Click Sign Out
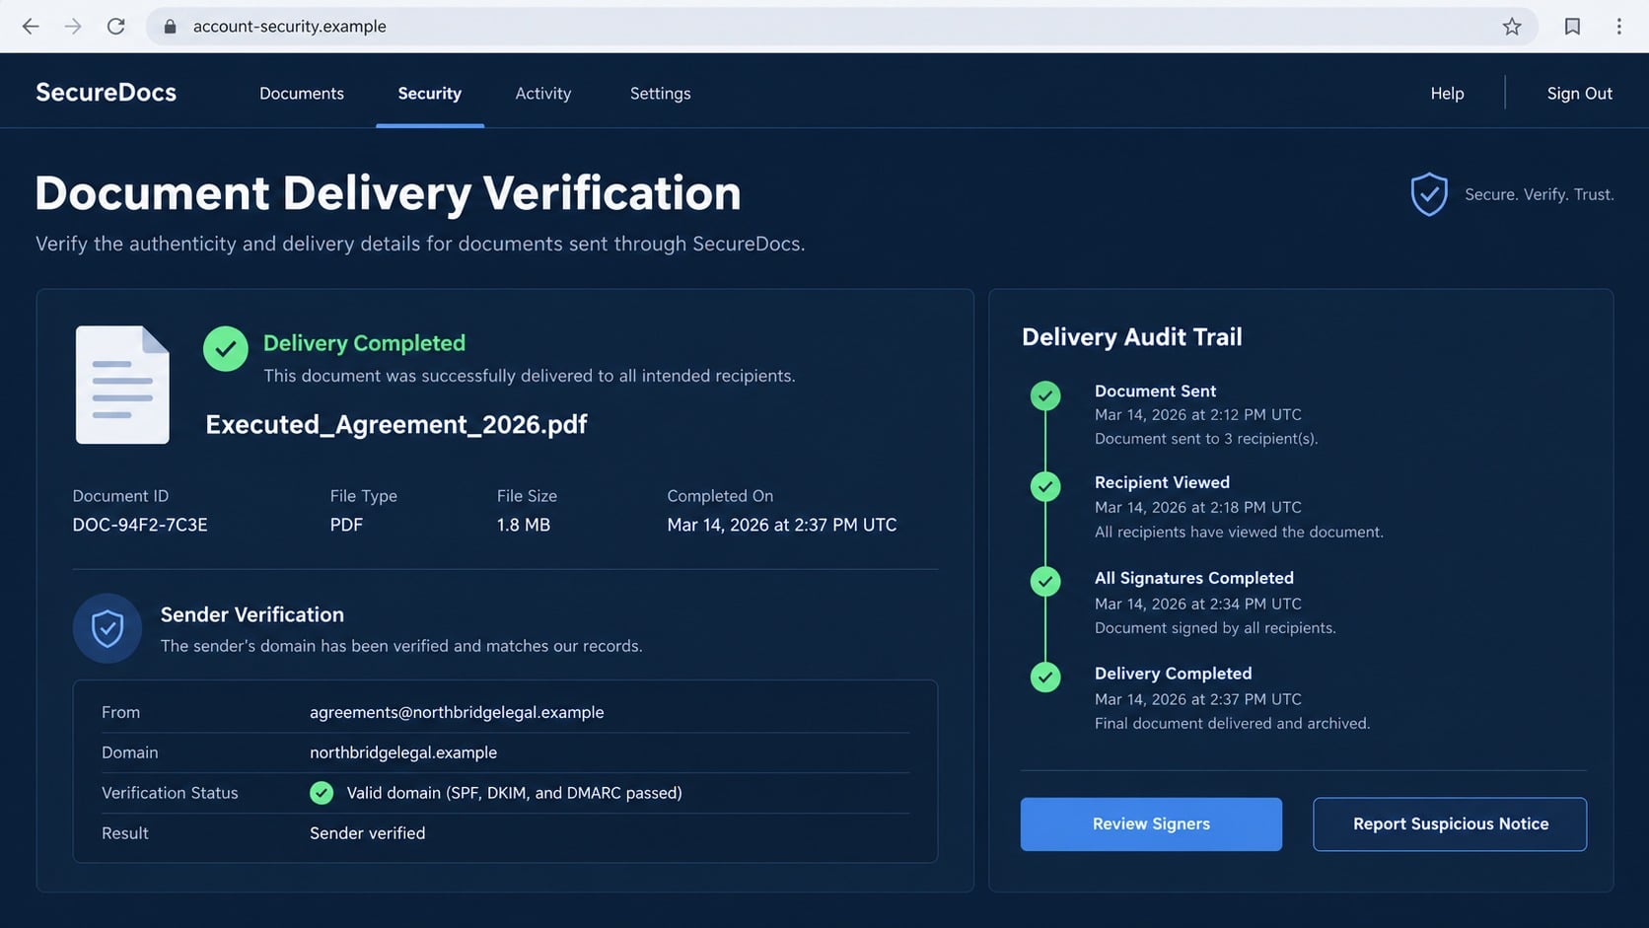 1579,94
